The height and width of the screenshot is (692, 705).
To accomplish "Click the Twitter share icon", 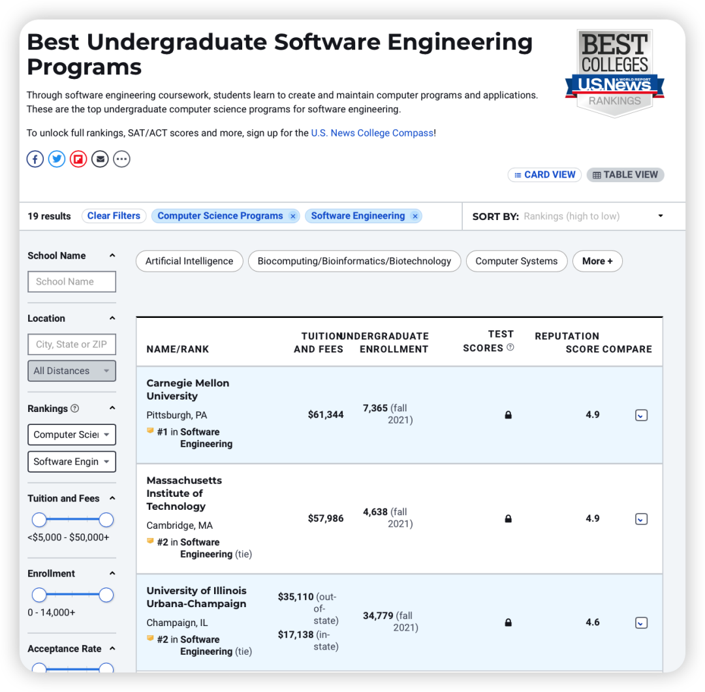I will click(57, 159).
